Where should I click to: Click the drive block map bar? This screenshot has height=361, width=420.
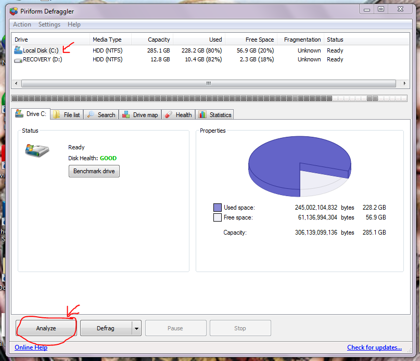tap(209, 98)
